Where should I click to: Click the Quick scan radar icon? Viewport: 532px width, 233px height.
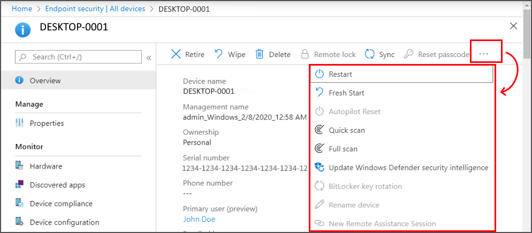click(320, 130)
